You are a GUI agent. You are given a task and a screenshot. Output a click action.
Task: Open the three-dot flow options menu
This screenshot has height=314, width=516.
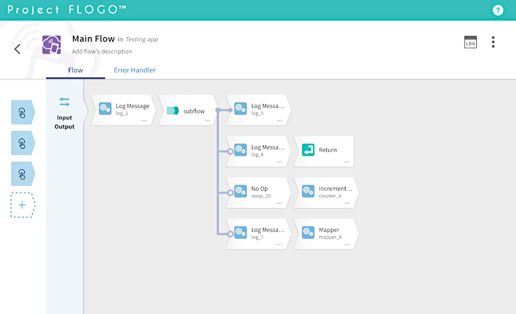(493, 42)
